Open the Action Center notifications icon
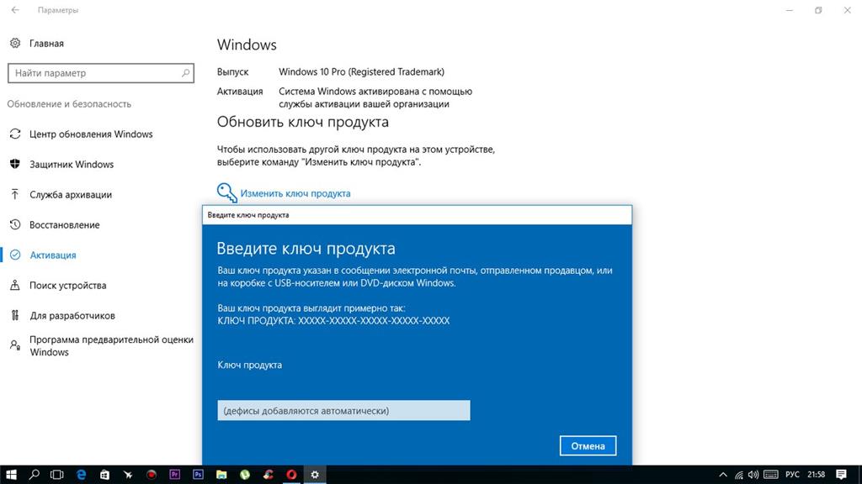Viewport: 862px width, 484px height. click(841, 475)
